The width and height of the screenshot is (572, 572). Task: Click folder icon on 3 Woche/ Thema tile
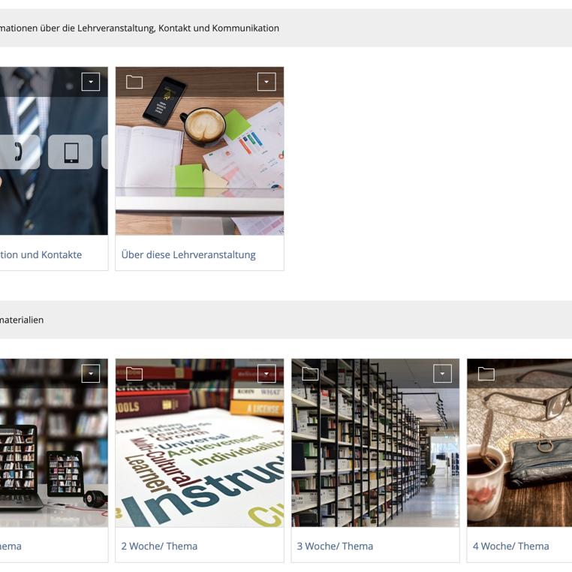(310, 374)
